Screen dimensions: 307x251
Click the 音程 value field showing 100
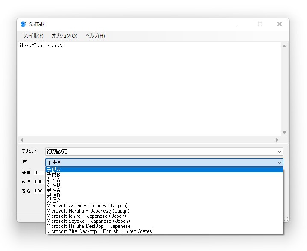coord(38,191)
